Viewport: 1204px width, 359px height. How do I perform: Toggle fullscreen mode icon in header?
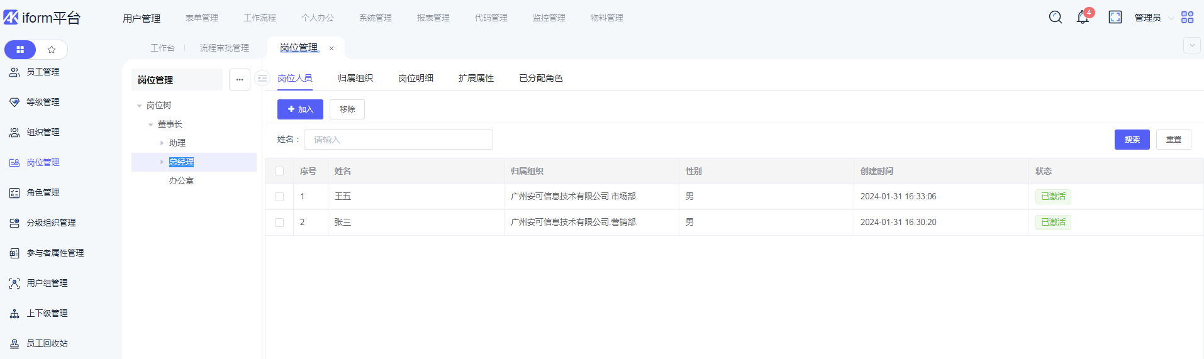coord(1115,18)
